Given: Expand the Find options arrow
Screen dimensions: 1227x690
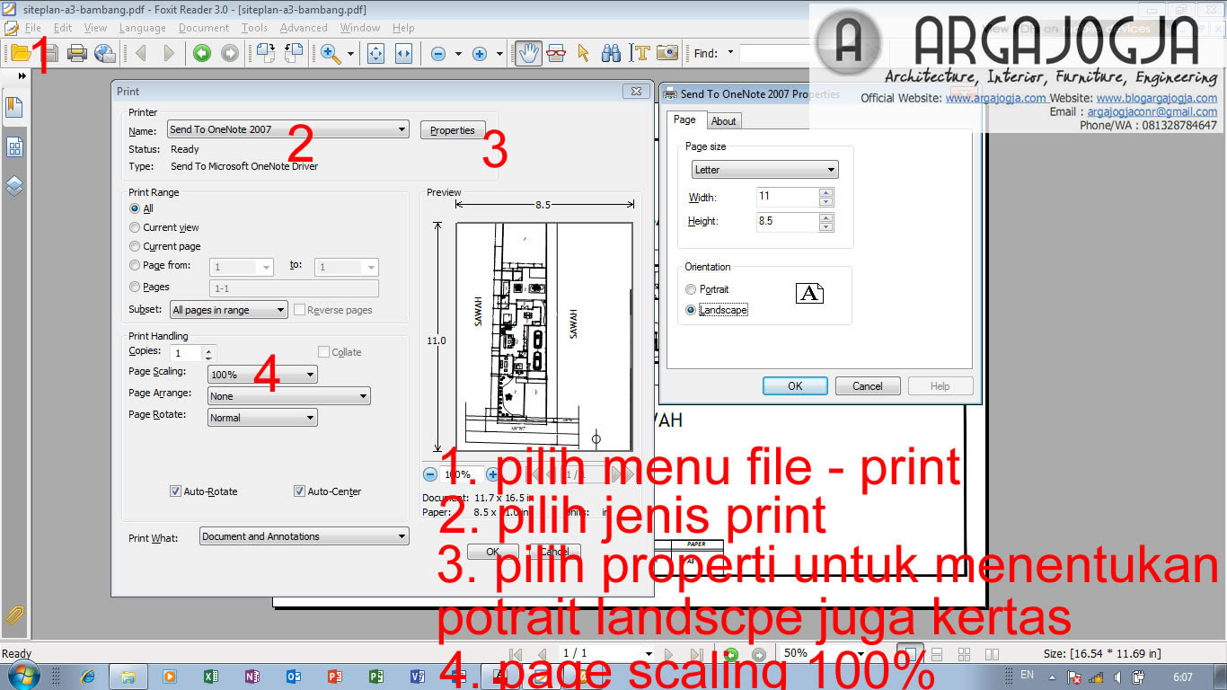Looking at the screenshot, I should (730, 52).
